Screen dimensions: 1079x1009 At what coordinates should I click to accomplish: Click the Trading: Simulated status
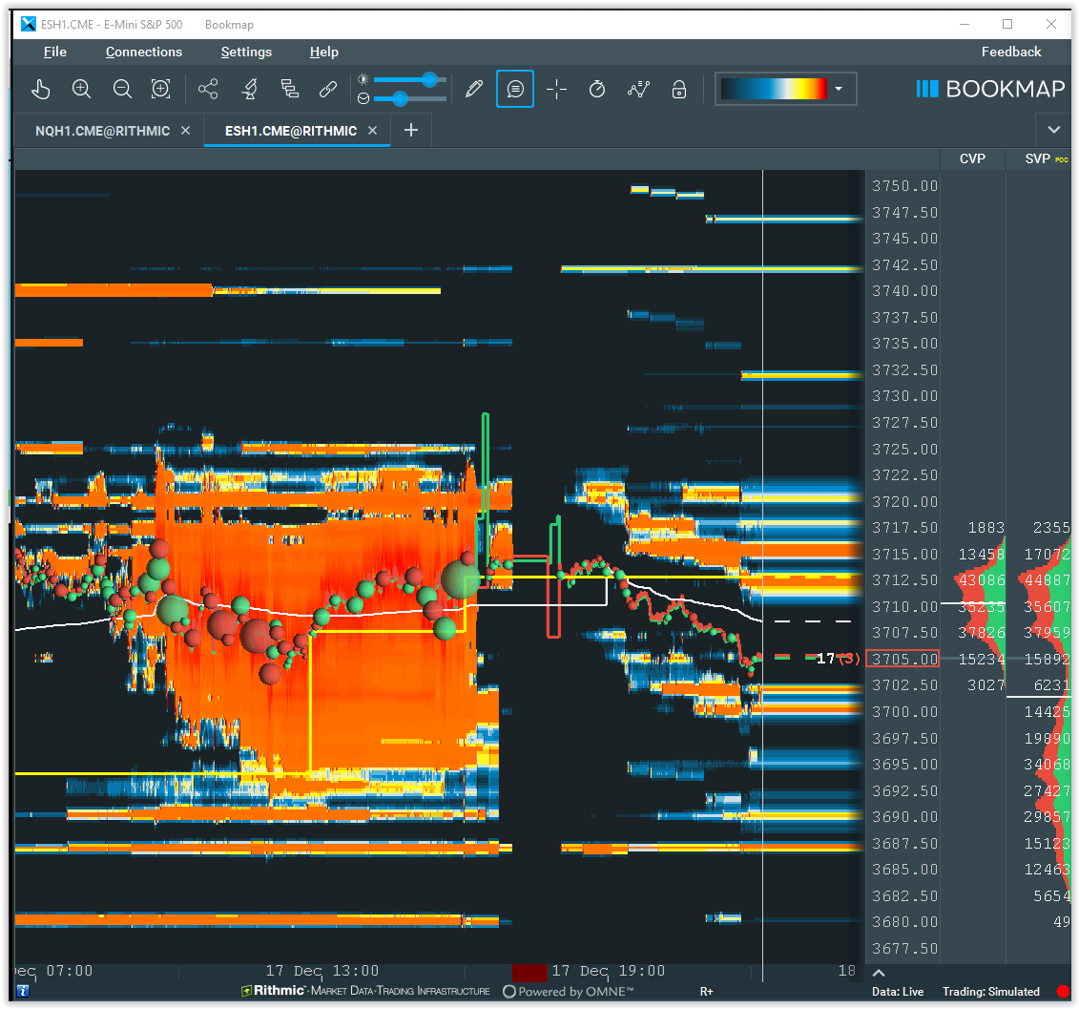click(990, 991)
